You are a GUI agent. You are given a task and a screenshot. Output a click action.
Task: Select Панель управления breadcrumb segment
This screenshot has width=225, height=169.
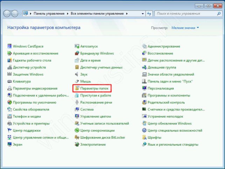[x=49, y=14]
